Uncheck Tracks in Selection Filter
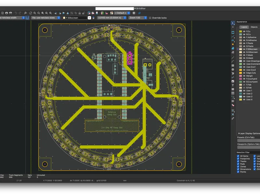 (x=238, y=161)
